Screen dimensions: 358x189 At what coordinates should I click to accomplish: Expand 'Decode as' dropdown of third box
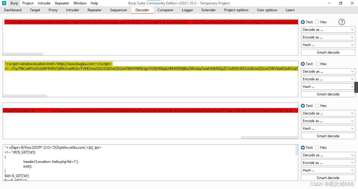(328, 113)
